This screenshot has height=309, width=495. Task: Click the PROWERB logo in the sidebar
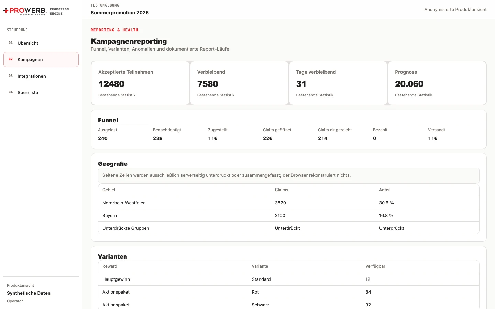(25, 11)
